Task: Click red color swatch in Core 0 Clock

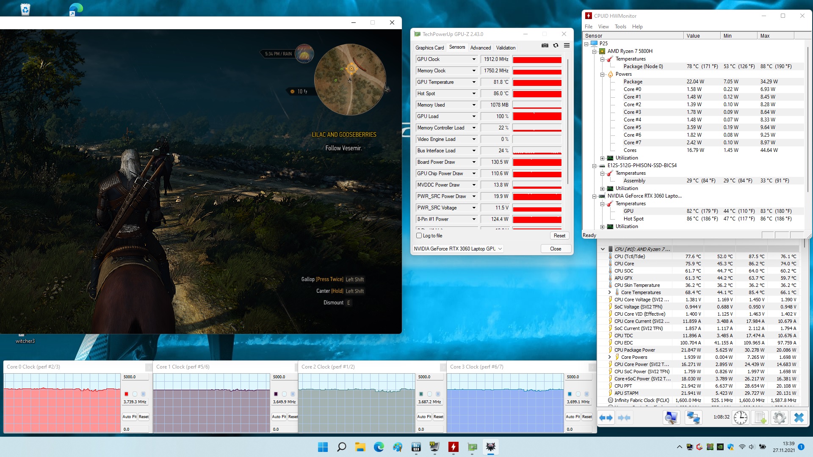Action: click(x=126, y=394)
